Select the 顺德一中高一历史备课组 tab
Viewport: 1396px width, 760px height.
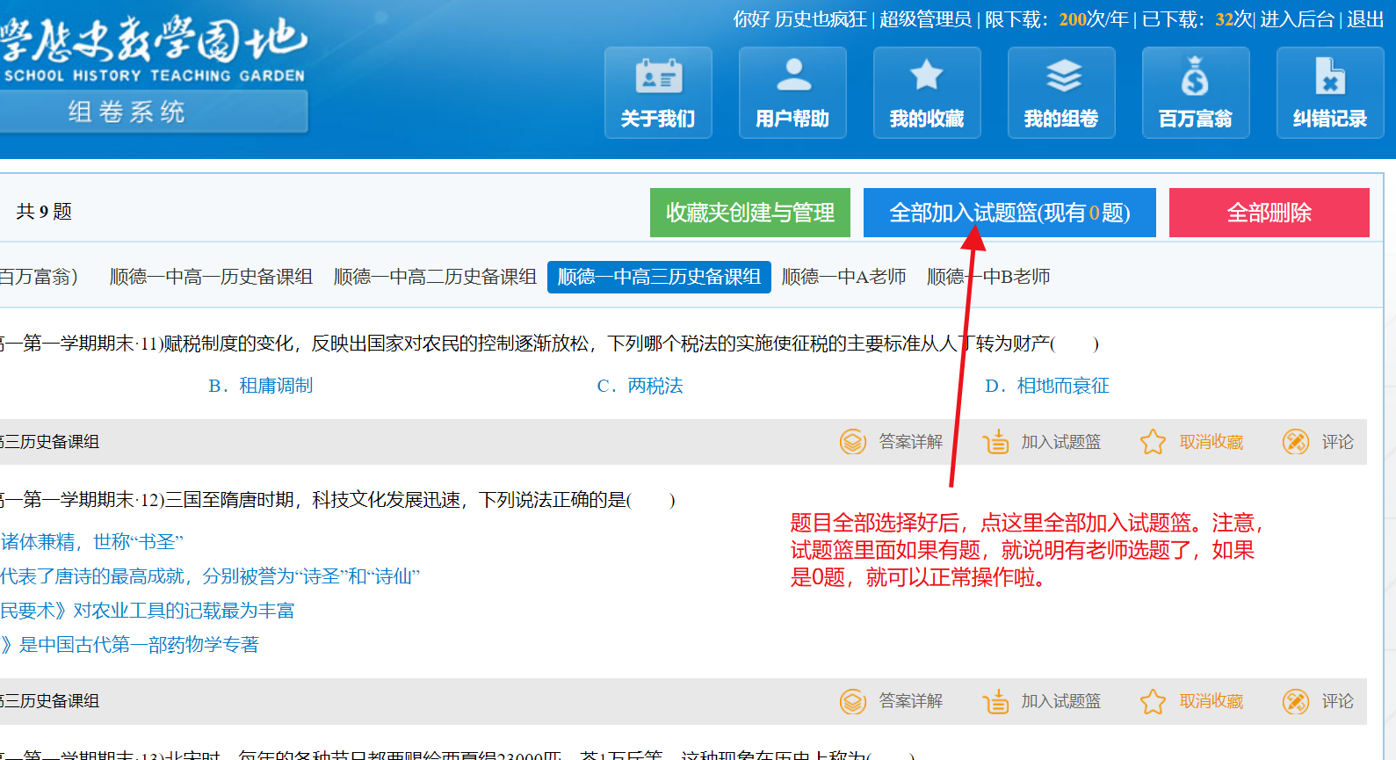coord(211,277)
